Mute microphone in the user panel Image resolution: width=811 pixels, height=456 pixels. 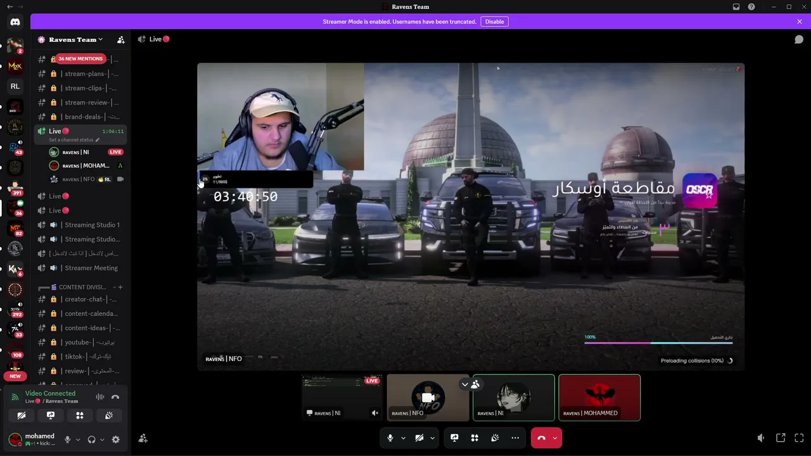[67, 440]
